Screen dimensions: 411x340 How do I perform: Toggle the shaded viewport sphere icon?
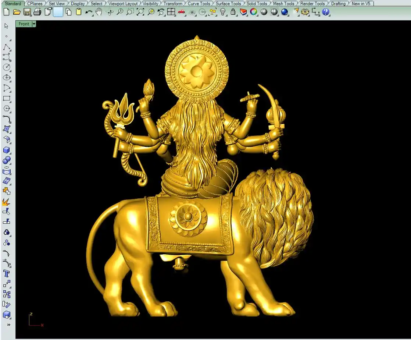(x=264, y=12)
